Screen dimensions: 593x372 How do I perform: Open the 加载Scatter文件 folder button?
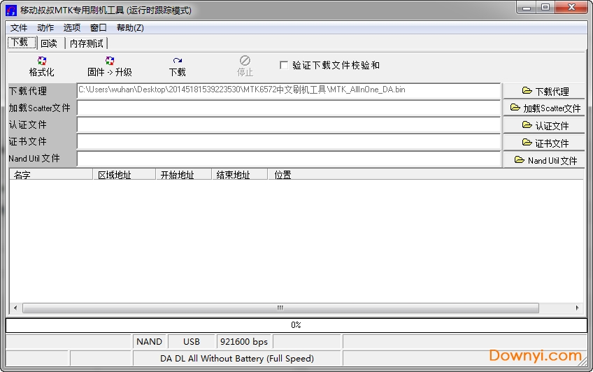(545, 108)
